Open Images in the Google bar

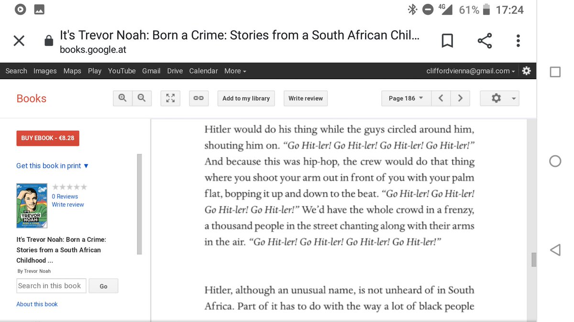click(45, 71)
